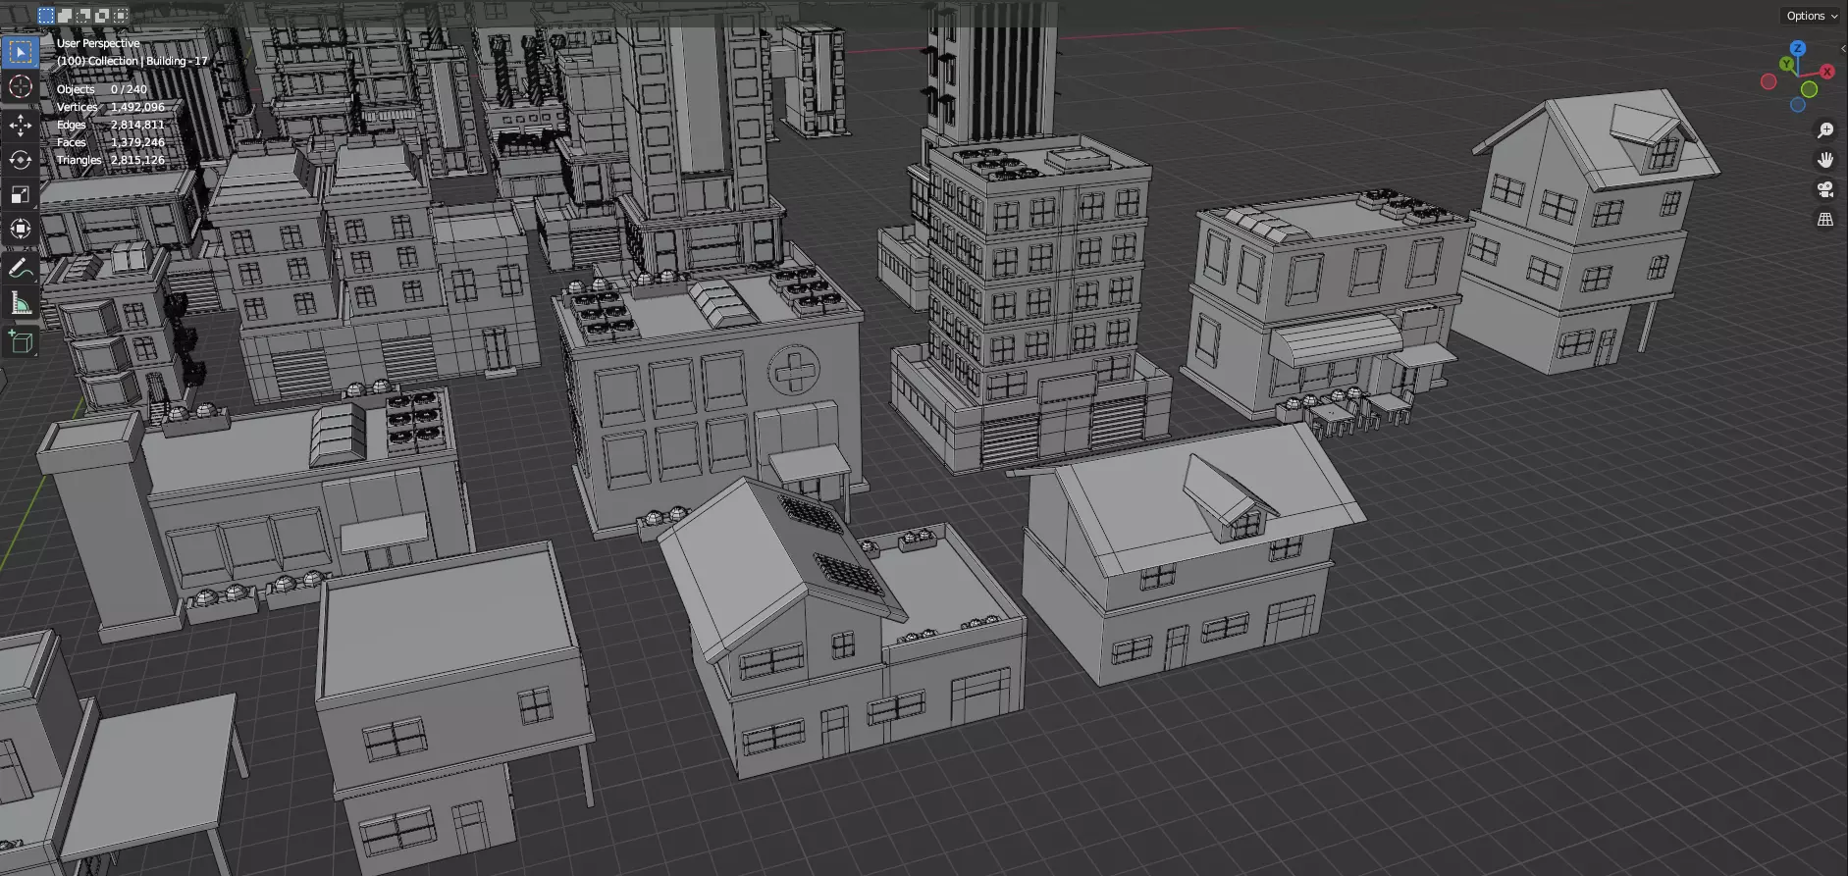1848x876 pixels.
Task: Click the Triangles value '2,815,126'
Action: pos(137,160)
